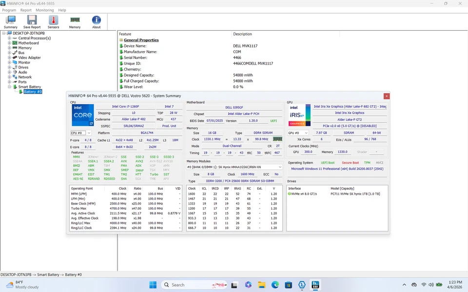
Task: Expand the Drives tree node
Action: pyautogui.click(x=9, y=67)
